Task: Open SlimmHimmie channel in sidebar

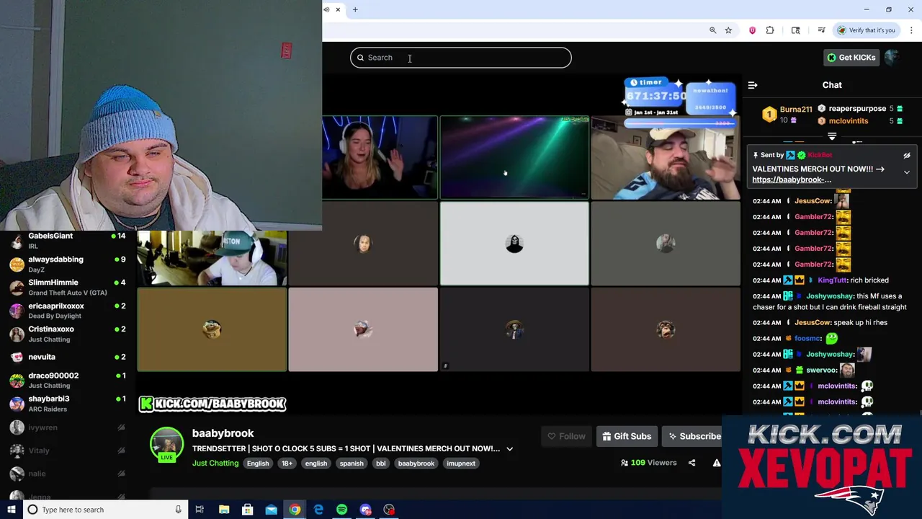Action: [69, 287]
